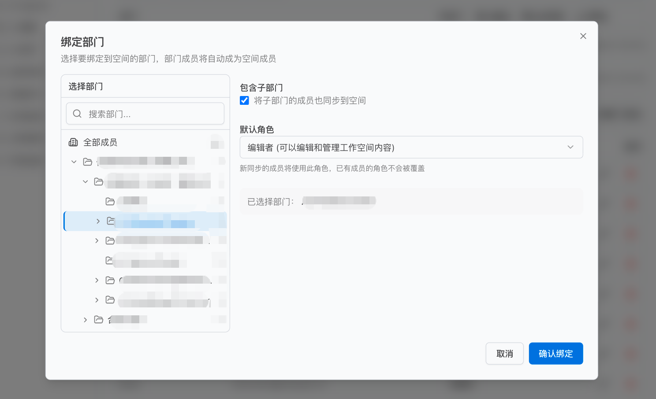
Task: Open the 默认角色 role dropdown
Action: [411, 147]
